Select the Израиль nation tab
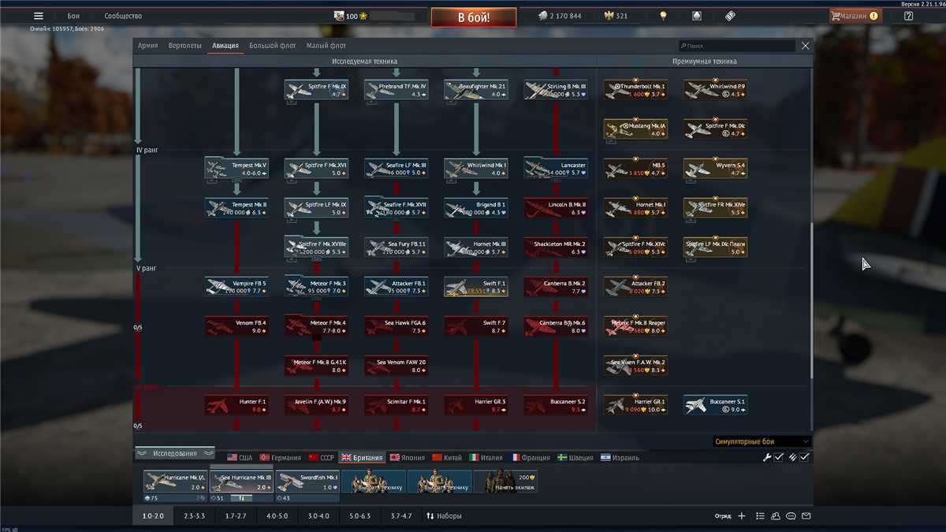The image size is (946, 532). [620, 458]
